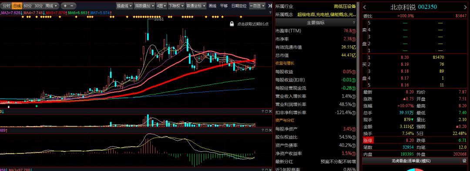Click stock code 002350

(427, 7)
